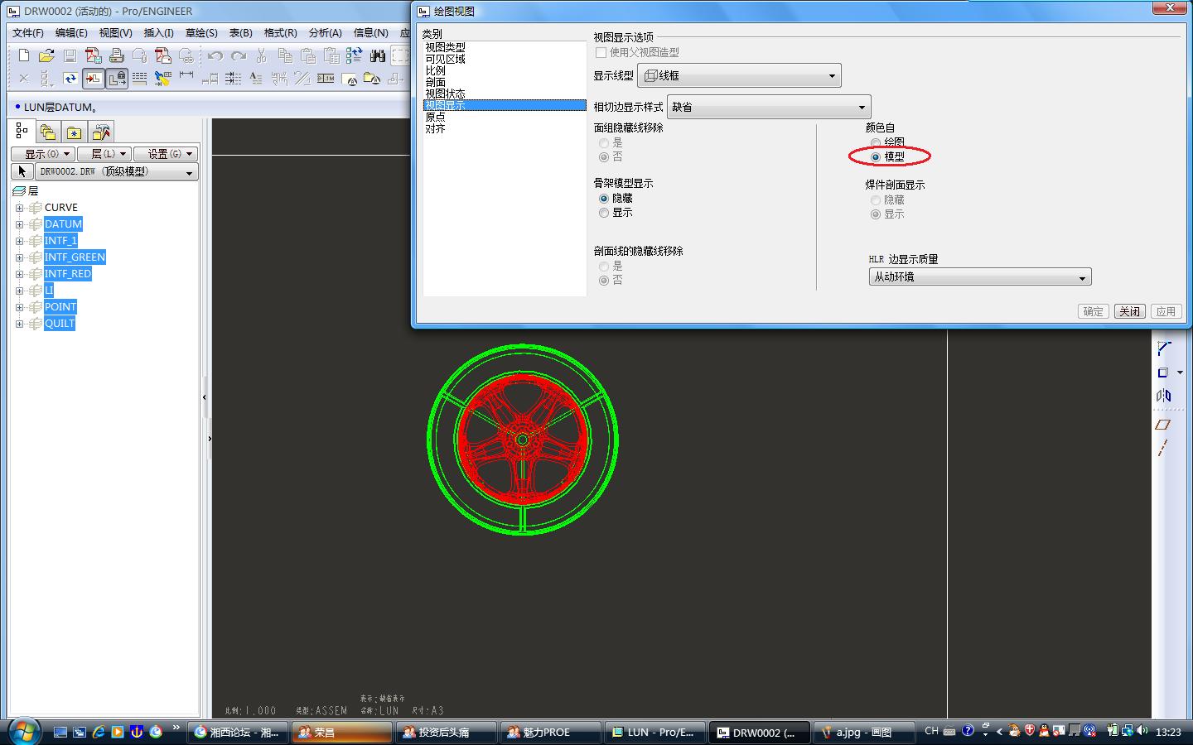
Task: Select 显示 under 焊件剖面显示
Action: 876,214
